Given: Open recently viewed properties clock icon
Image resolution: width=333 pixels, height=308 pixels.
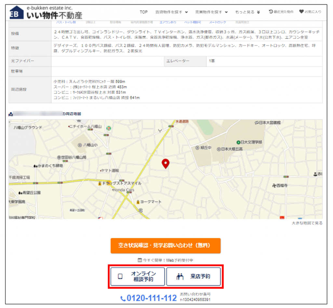Looking at the screenshot, I should (x=271, y=12).
